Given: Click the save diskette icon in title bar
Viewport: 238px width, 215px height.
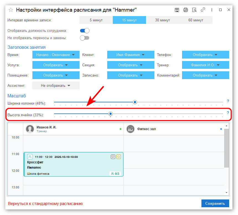Looking at the screenshot, I should point(177,10).
